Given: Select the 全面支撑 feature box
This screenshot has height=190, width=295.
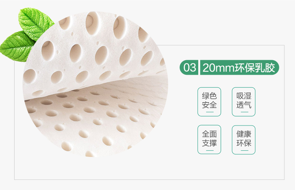Looking at the screenshot, I should (209, 140).
